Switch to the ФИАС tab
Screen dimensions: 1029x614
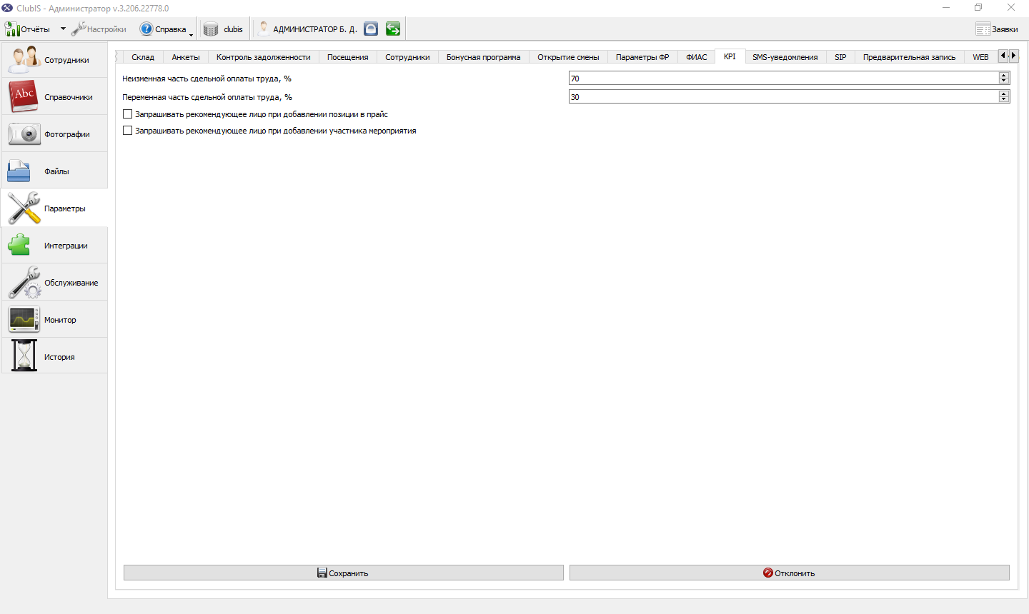pyautogui.click(x=697, y=57)
